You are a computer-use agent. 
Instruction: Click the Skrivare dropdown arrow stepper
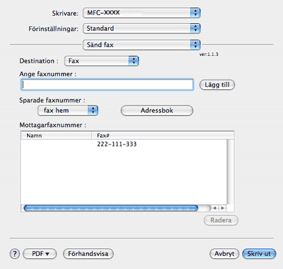point(196,13)
